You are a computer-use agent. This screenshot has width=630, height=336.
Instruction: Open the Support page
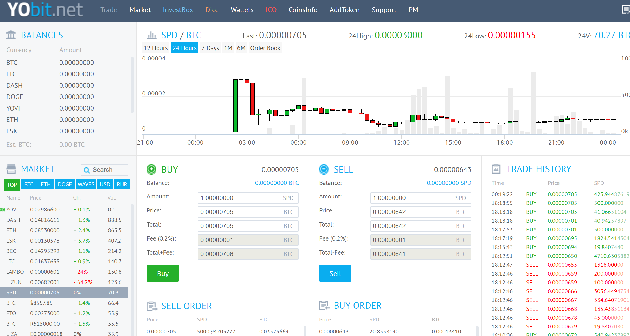[384, 10]
